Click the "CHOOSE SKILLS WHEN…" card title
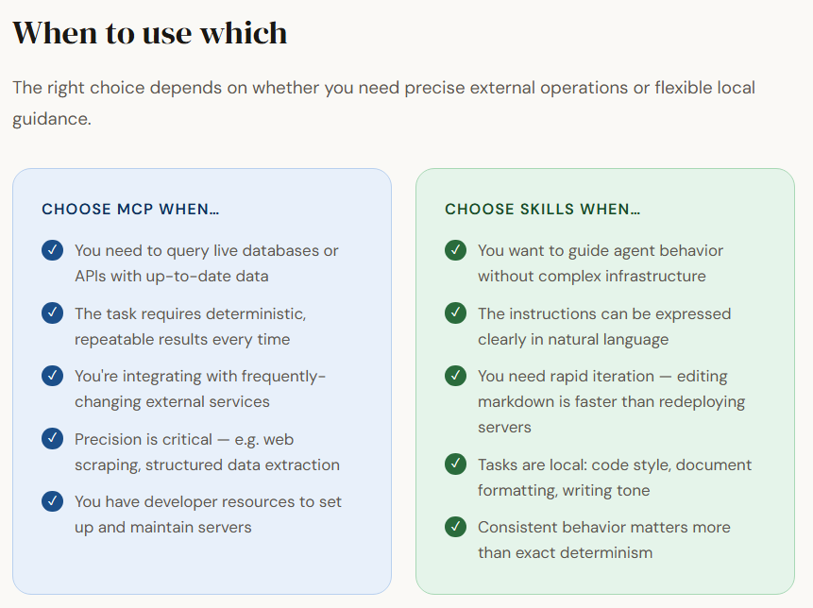 pos(542,210)
